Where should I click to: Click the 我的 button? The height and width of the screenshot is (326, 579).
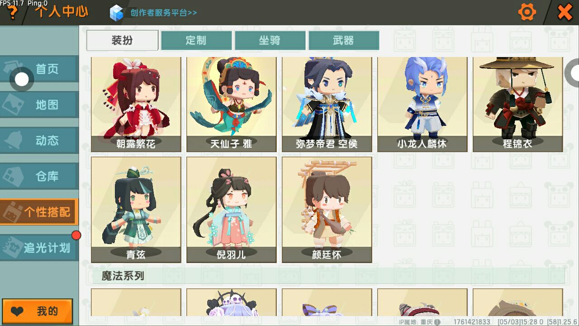pyautogui.click(x=38, y=312)
